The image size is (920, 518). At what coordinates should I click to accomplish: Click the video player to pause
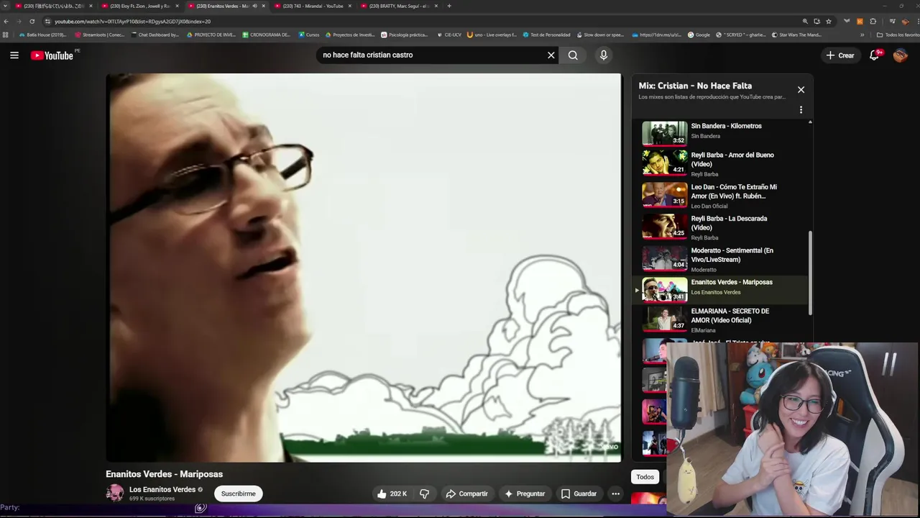(x=364, y=268)
